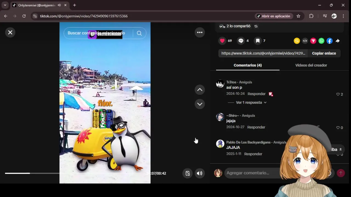This screenshot has height=197, width=351.
Task: Like Tr3tos comment heart
Action: point(338,94)
